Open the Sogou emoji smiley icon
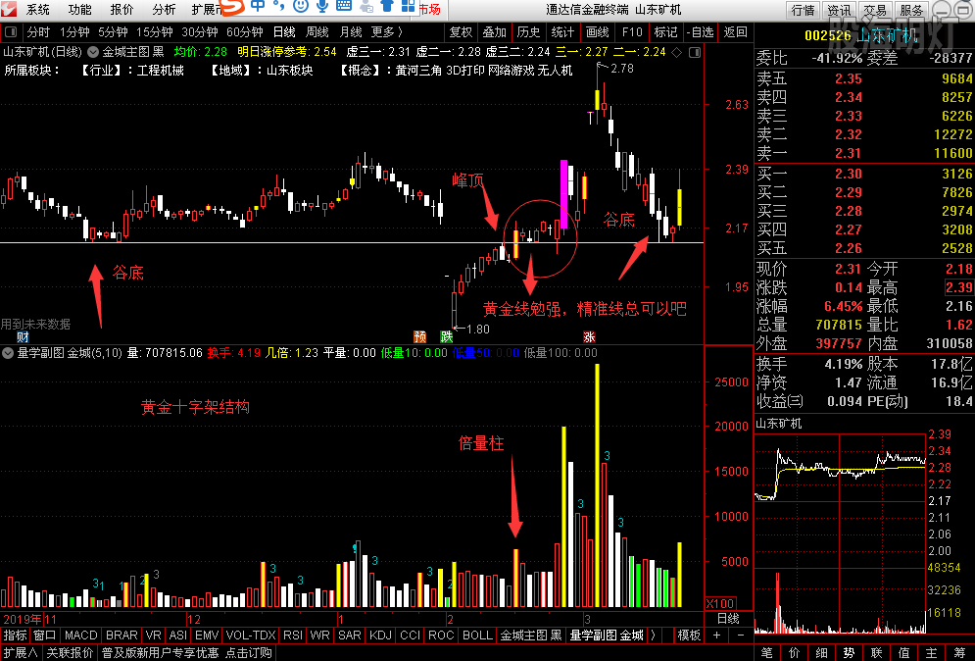This screenshot has width=975, height=661. click(x=300, y=6)
